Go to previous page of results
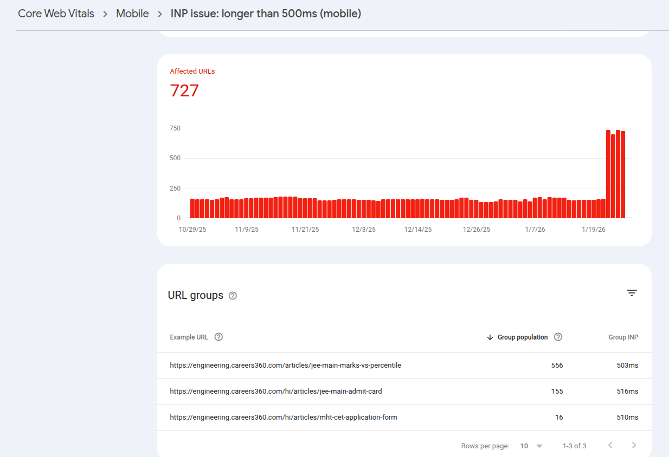The image size is (669, 457). [610, 446]
